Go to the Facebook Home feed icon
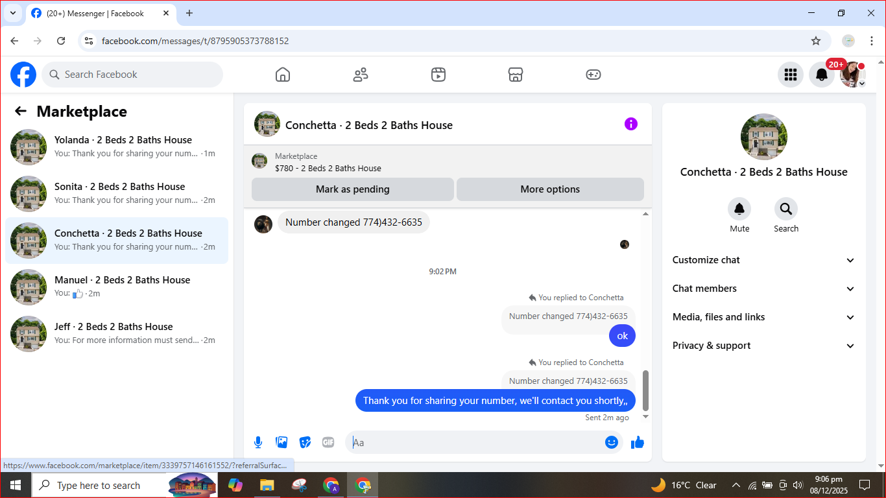Image resolution: width=886 pixels, height=498 pixels. point(283,75)
